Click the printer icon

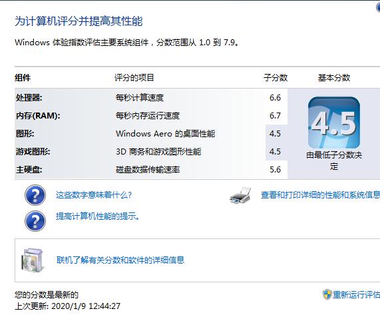pos(240,195)
